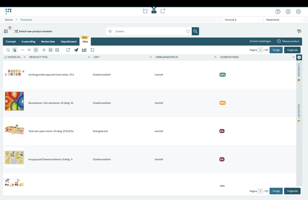Open the Nederlands language dropdown
Viewport: 308px width, 200px height.
pos(284,20)
